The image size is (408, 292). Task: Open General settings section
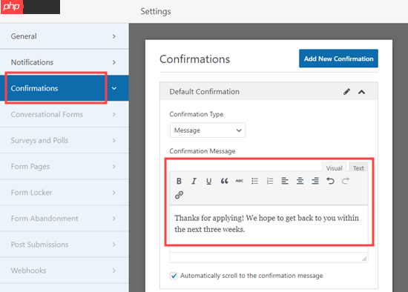tap(65, 36)
